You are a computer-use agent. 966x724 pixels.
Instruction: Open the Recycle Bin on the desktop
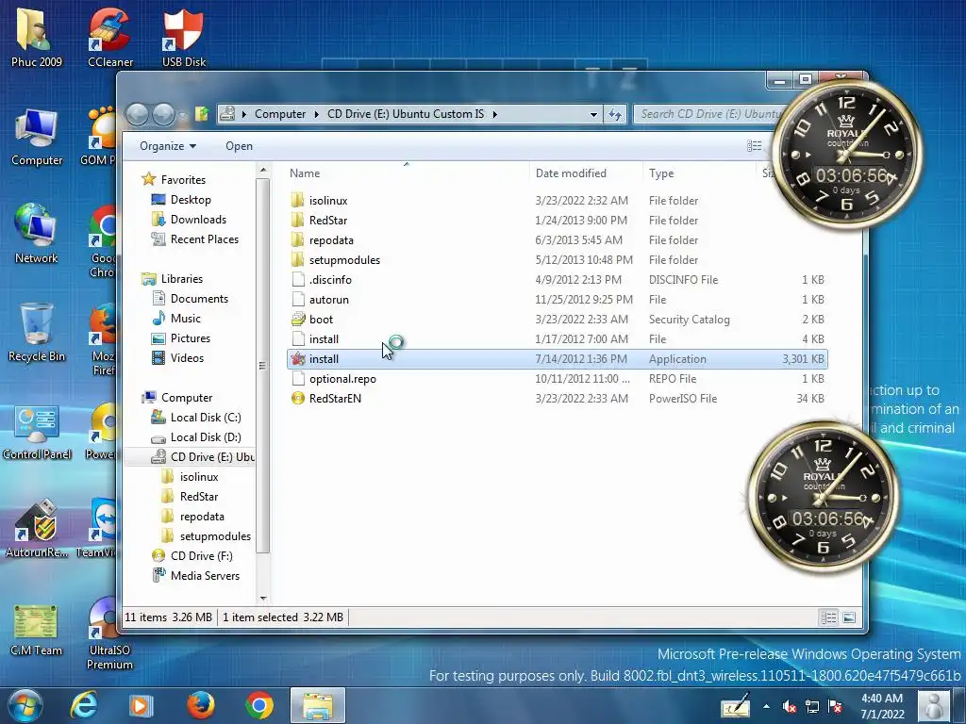pyautogui.click(x=37, y=333)
